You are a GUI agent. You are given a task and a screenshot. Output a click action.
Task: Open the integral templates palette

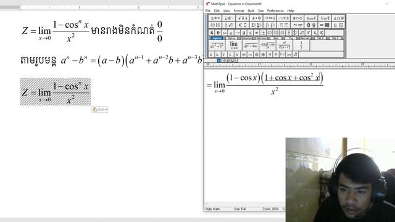[x=270, y=25]
